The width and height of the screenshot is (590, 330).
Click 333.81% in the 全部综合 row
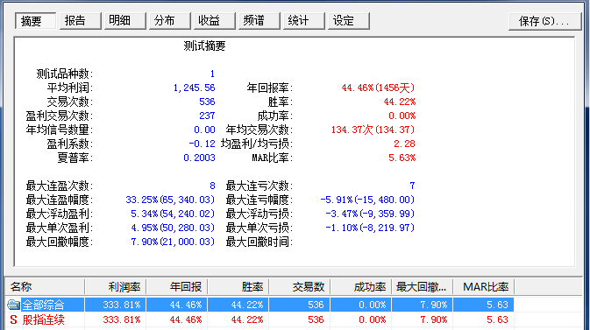(x=122, y=305)
